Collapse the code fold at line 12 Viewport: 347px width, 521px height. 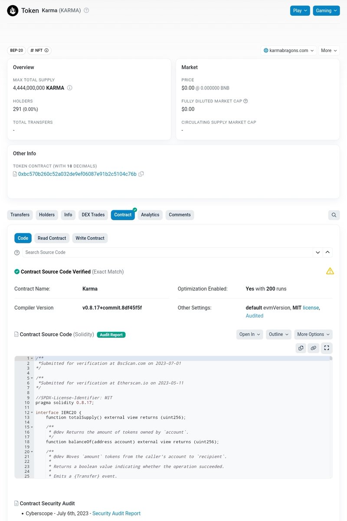32,412
